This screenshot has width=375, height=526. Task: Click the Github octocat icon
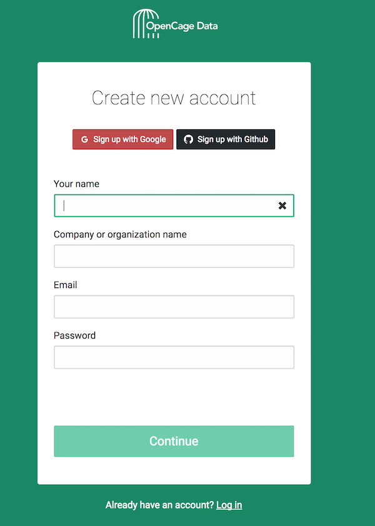[188, 139]
